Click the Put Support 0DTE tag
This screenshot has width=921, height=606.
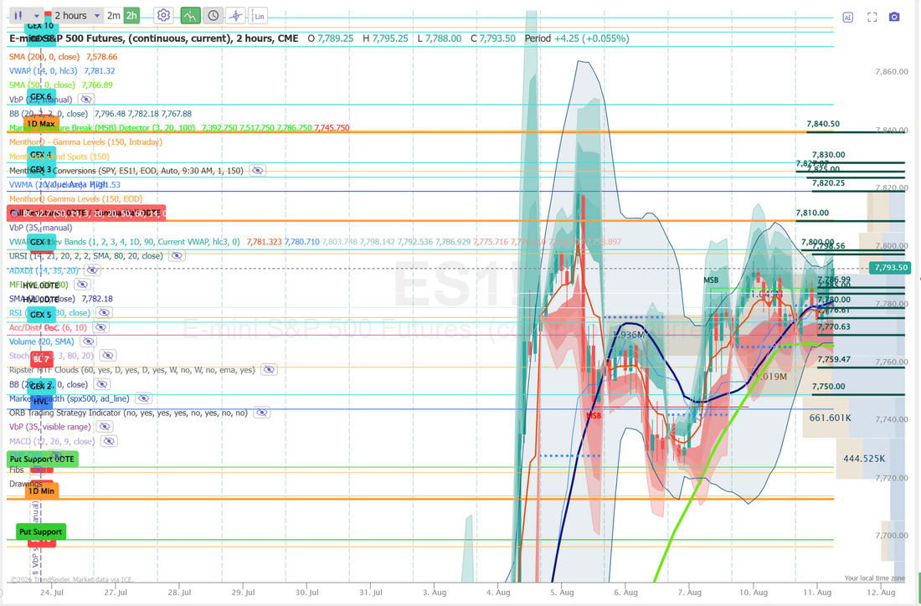(x=42, y=459)
